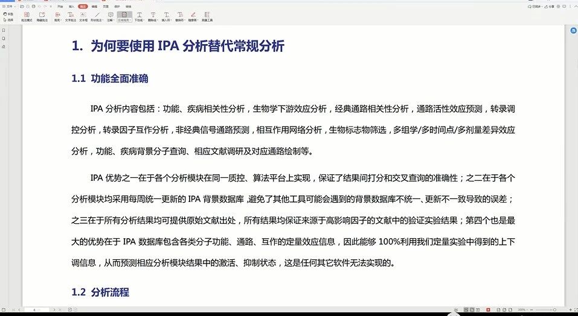Click the Open folder quick-access icon
The image size is (578, 316).
coord(22,6)
